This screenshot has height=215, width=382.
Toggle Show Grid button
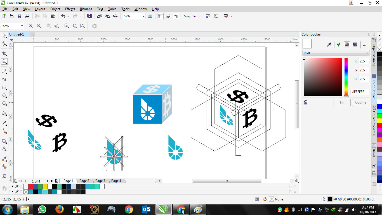click(168, 16)
